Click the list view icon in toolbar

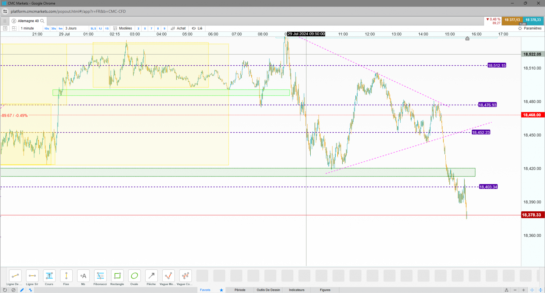pyautogui.click(x=5, y=28)
